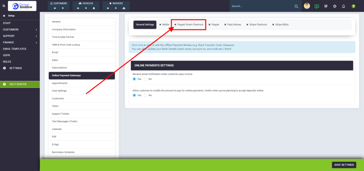Select Yes for allowing customer to modify amount
The width and height of the screenshot is (364, 171).
point(134,95)
